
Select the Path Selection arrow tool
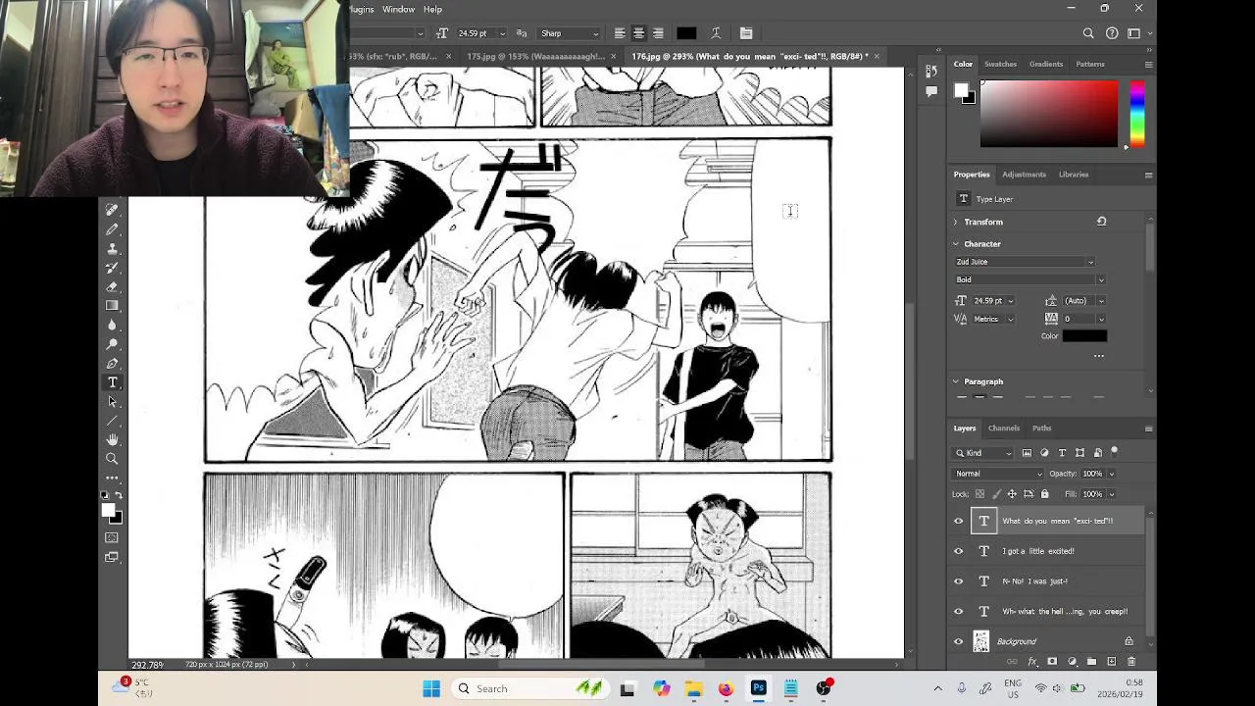point(112,401)
